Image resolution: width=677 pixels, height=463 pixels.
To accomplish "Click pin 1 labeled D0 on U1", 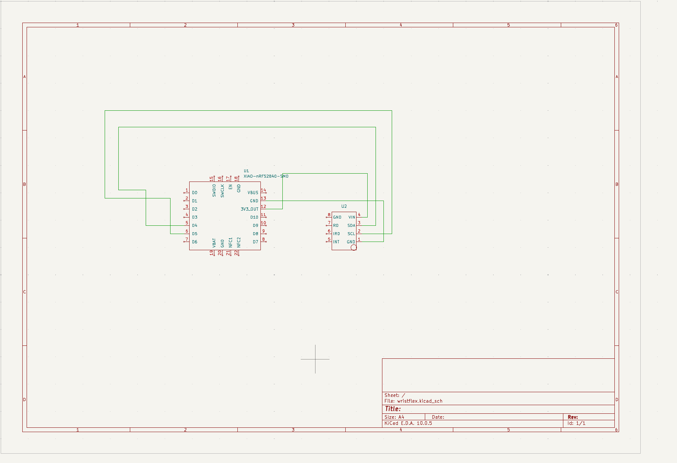I will pos(195,193).
